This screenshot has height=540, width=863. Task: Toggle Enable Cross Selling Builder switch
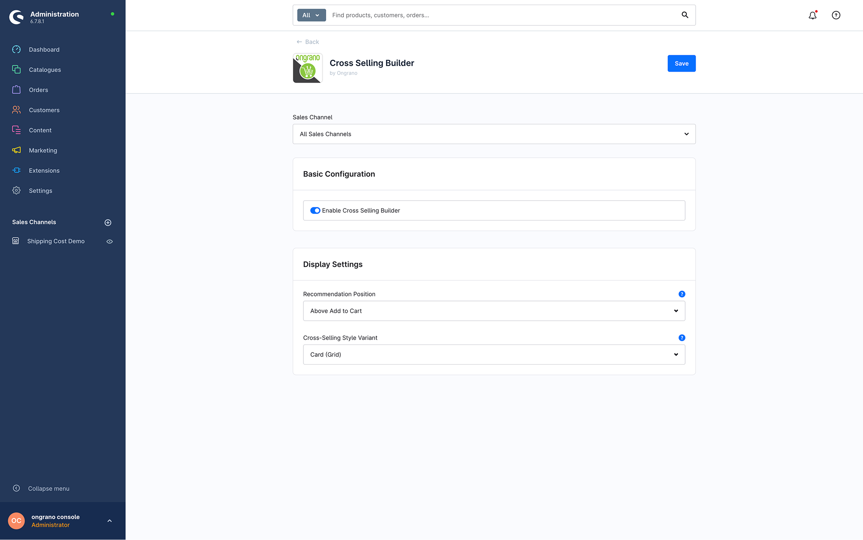pyautogui.click(x=315, y=210)
